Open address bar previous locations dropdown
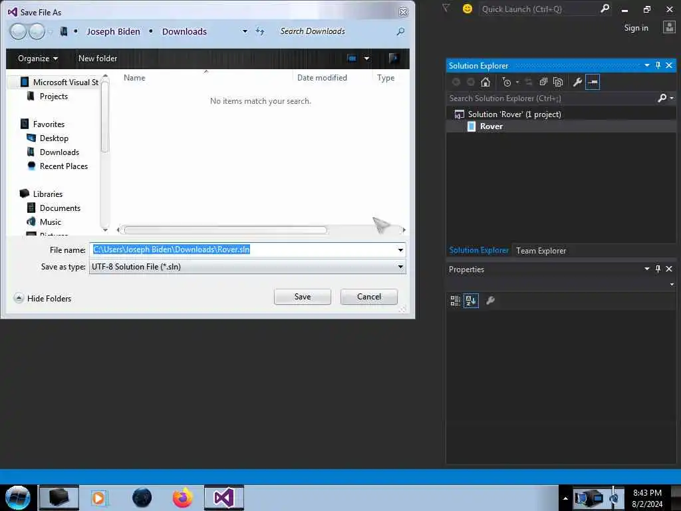This screenshot has height=511, width=681. click(245, 31)
